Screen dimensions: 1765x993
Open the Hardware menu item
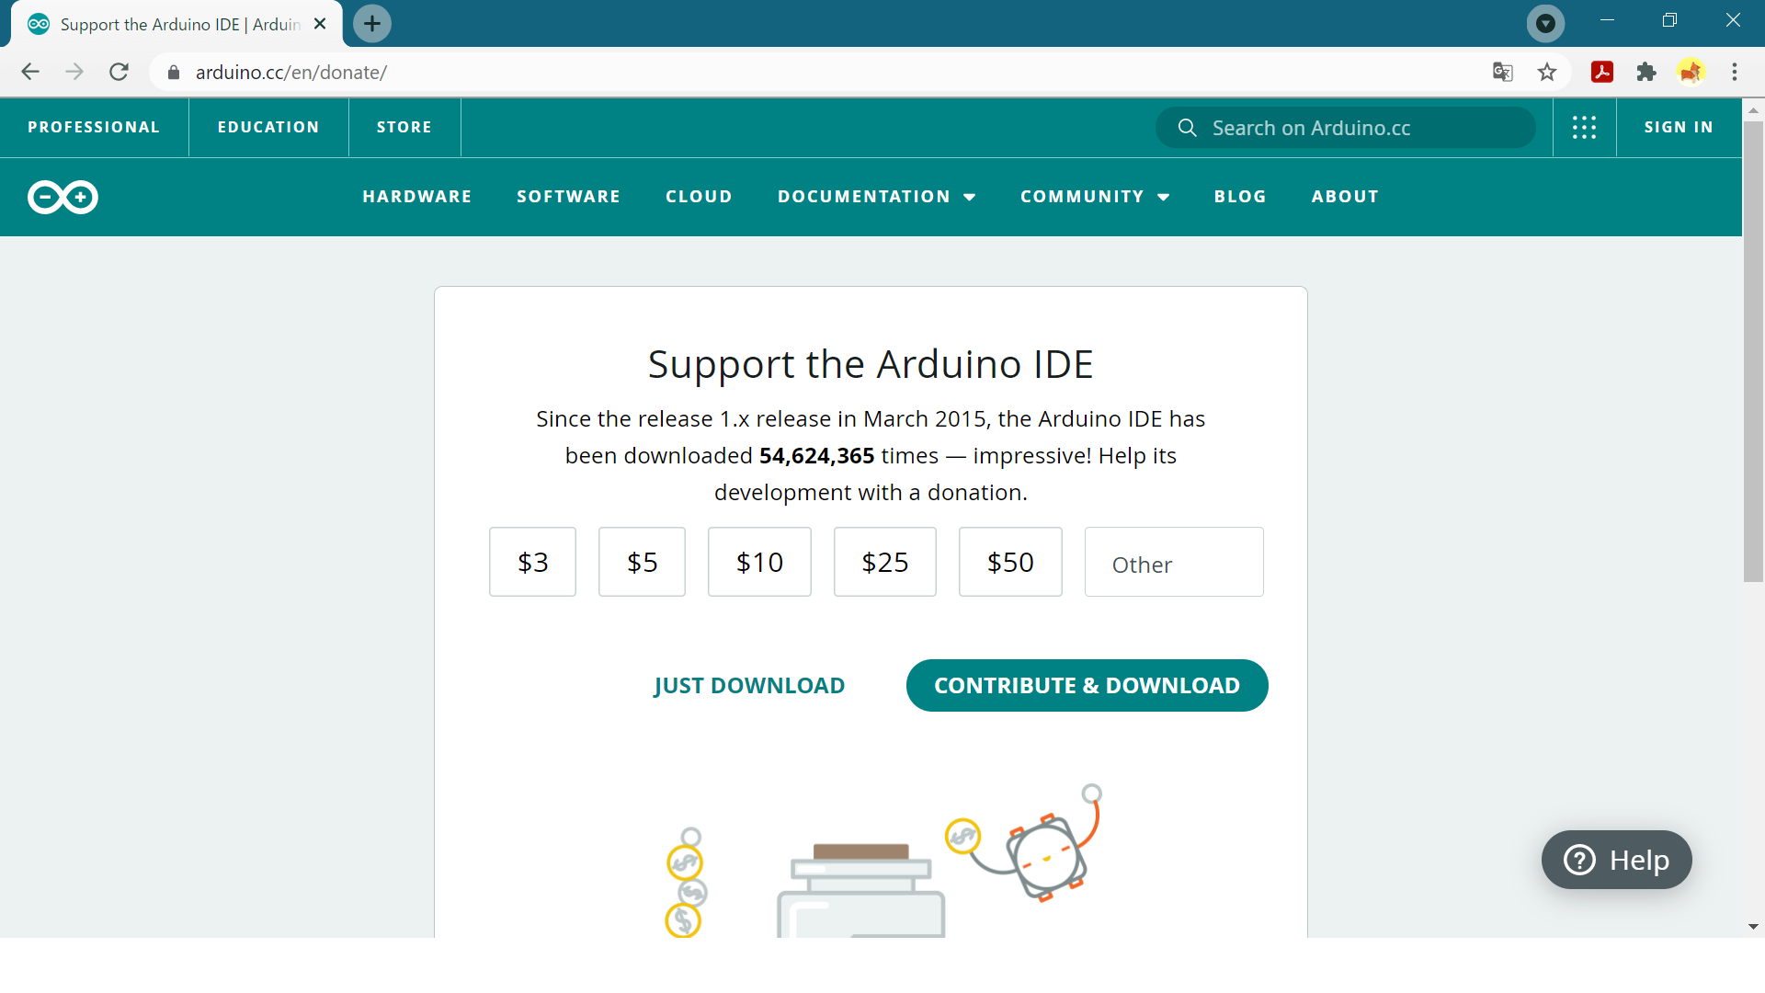[x=416, y=197]
